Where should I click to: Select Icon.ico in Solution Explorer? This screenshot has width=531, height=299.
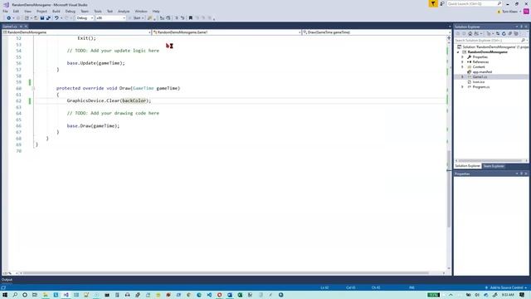[479, 82]
